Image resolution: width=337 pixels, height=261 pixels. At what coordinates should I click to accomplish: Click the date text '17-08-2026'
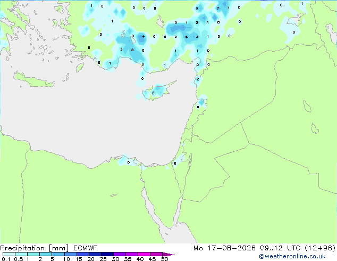pos(231,248)
